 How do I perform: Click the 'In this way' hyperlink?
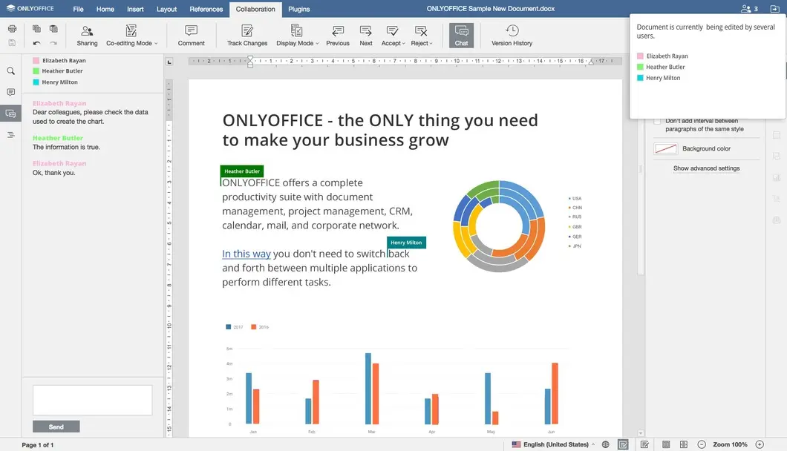[x=246, y=254]
